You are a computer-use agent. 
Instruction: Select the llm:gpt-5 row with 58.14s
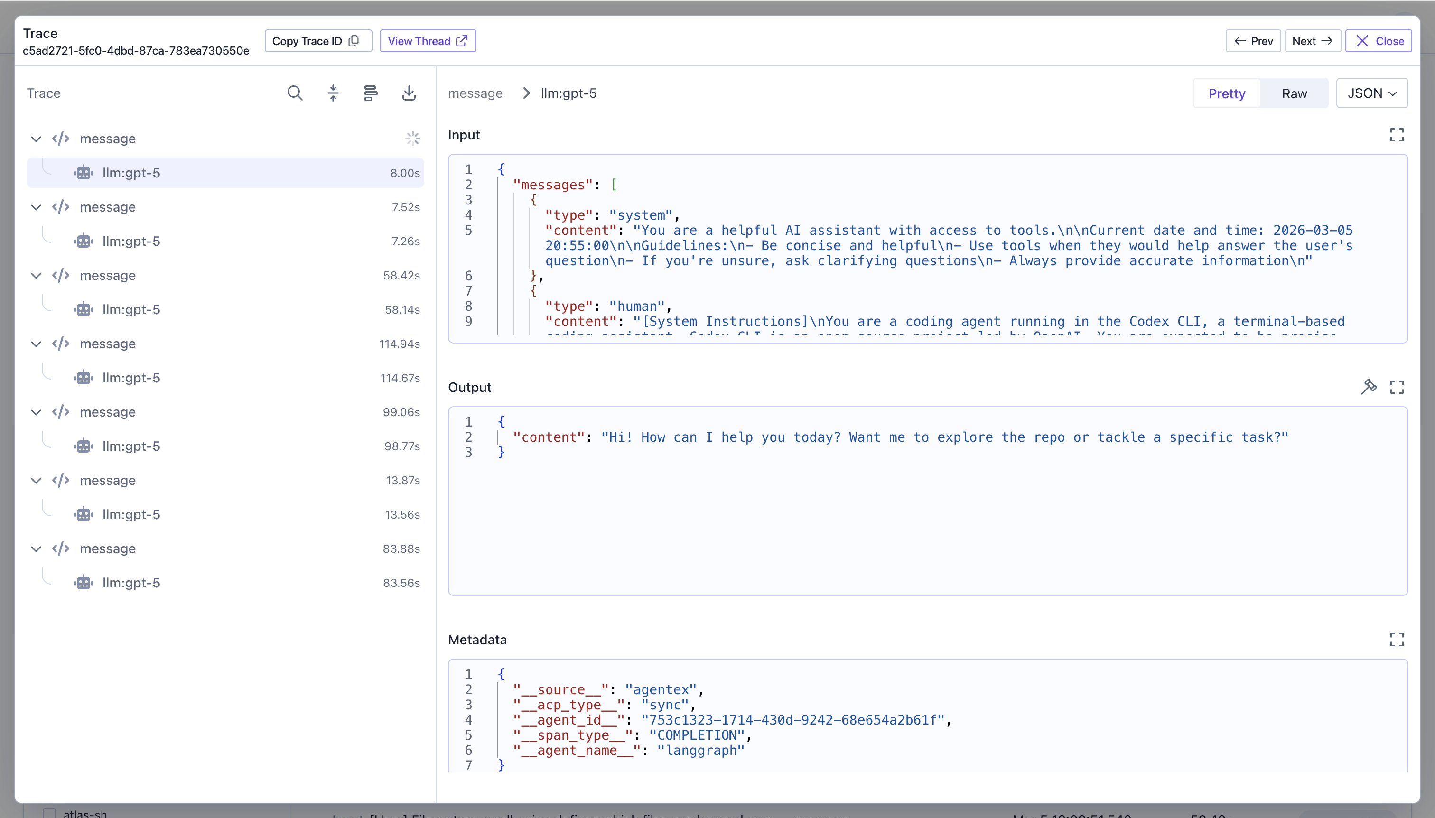(225, 309)
